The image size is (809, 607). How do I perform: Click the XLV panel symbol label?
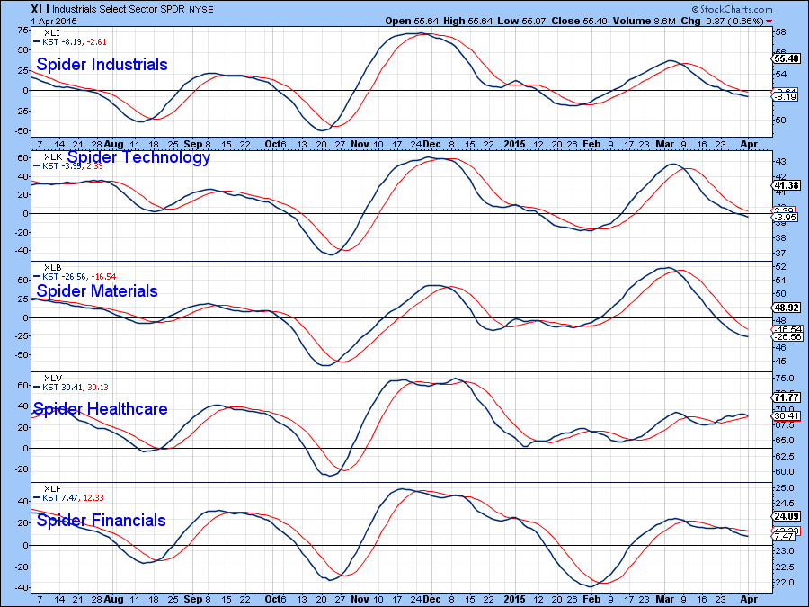(x=53, y=378)
